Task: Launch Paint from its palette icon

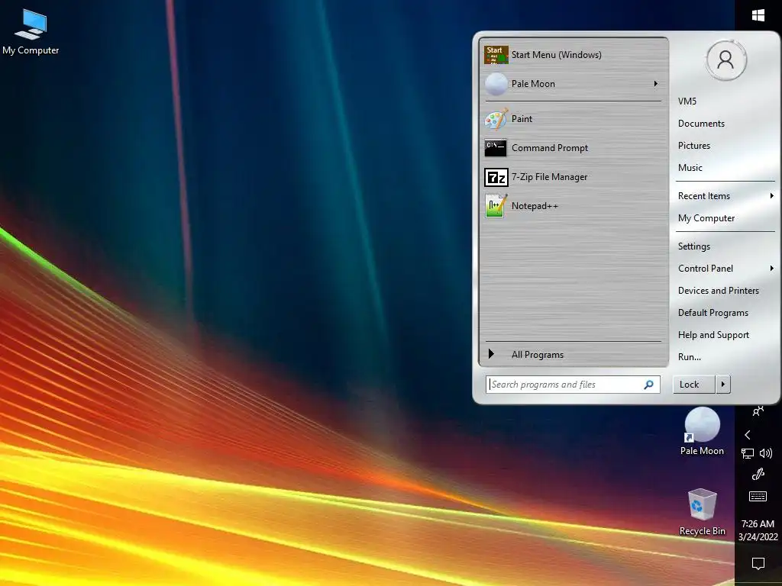Action: pos(496,119)
